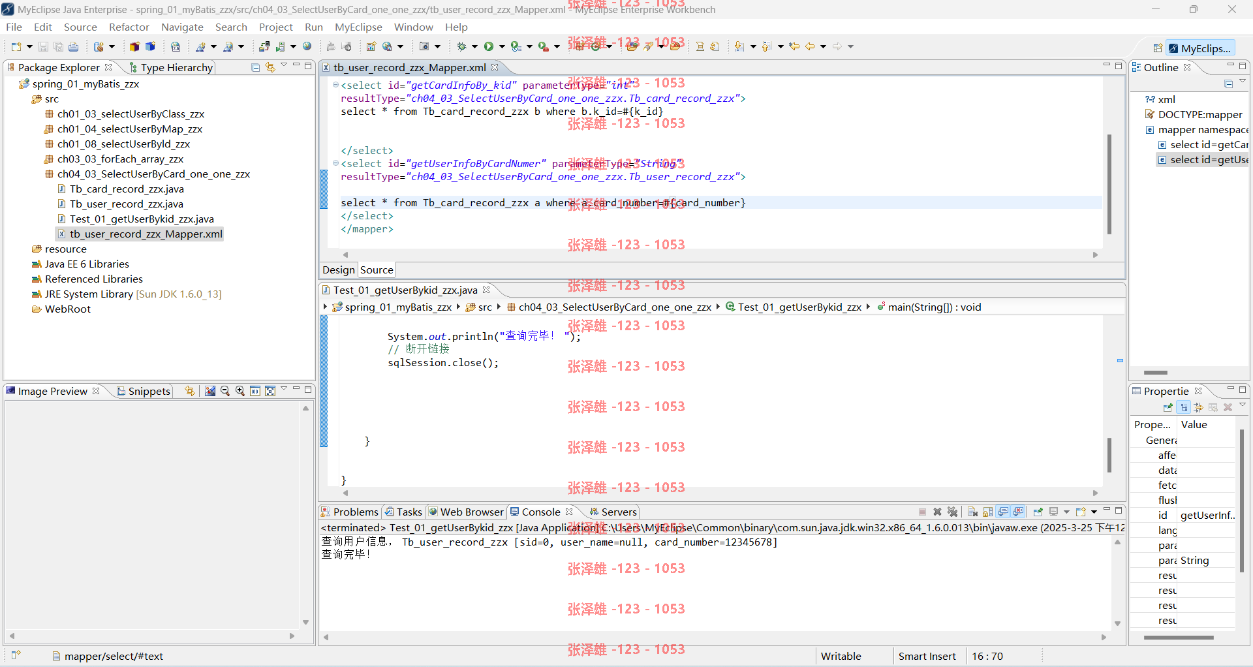This screenshot has width=1253, height=667.
Task: Click Zoom In in Image Preview
Action: tap(240, 391)
